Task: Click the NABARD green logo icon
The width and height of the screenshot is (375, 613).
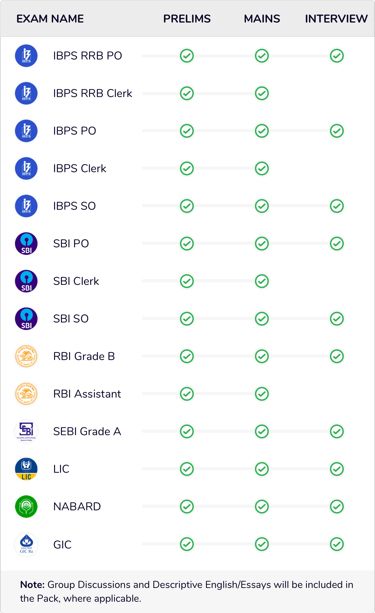Action: point(26,507)
